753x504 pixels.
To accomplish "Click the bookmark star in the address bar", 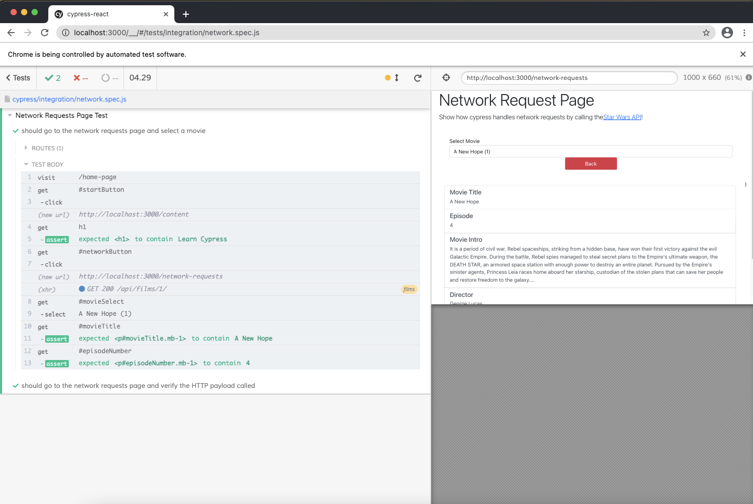I will click(x=706, y=32).
